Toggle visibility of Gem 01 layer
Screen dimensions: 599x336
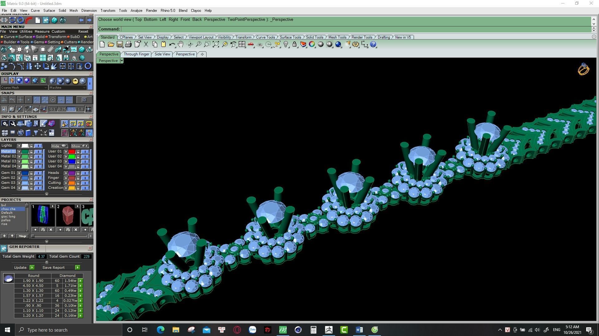pyautogui.click(x=38, y=173)
